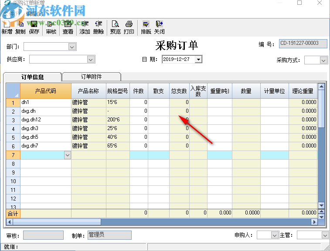Click the 件数 column header
Image resolution: width=330 pixels, height=251 pixels.
coord(139,91)
